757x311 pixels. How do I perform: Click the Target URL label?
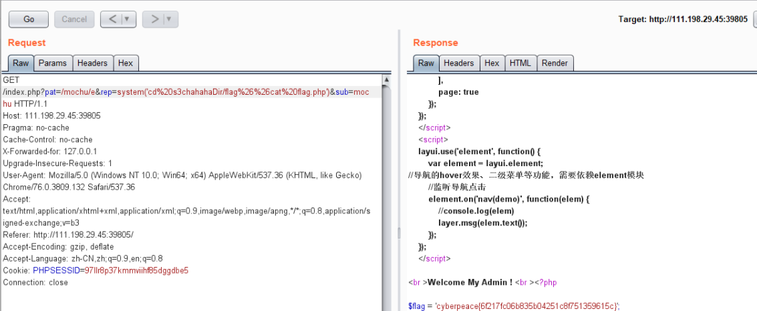683,19
